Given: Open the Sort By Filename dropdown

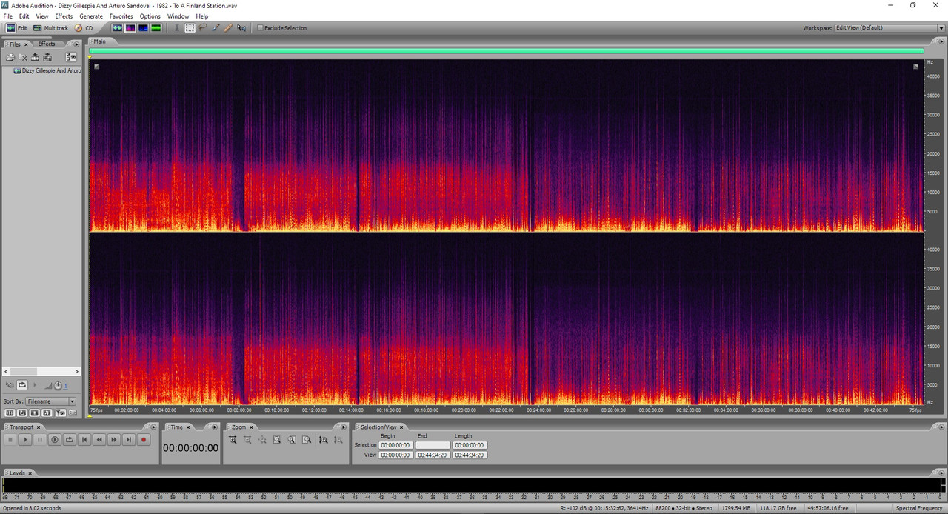Looking at the screenshot, I should [x=50, y=401].
